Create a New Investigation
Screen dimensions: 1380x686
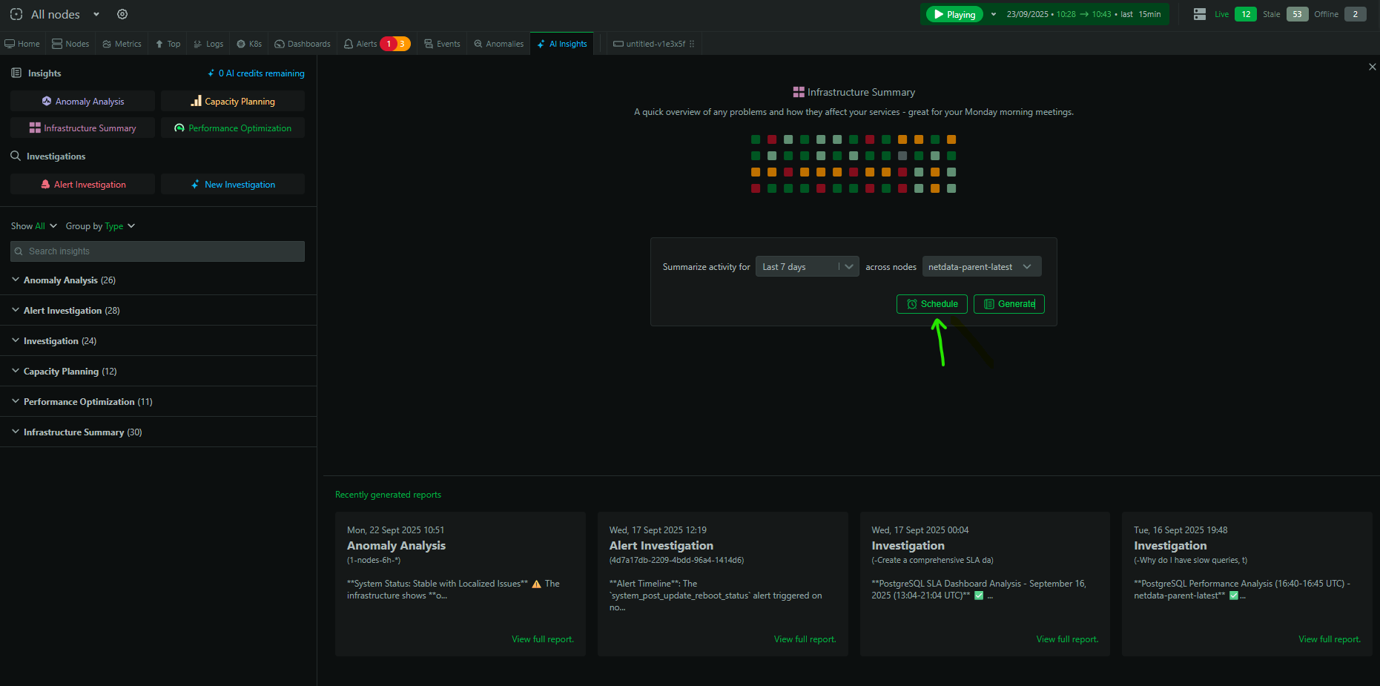pyautogui.click(x=232, y=185)
